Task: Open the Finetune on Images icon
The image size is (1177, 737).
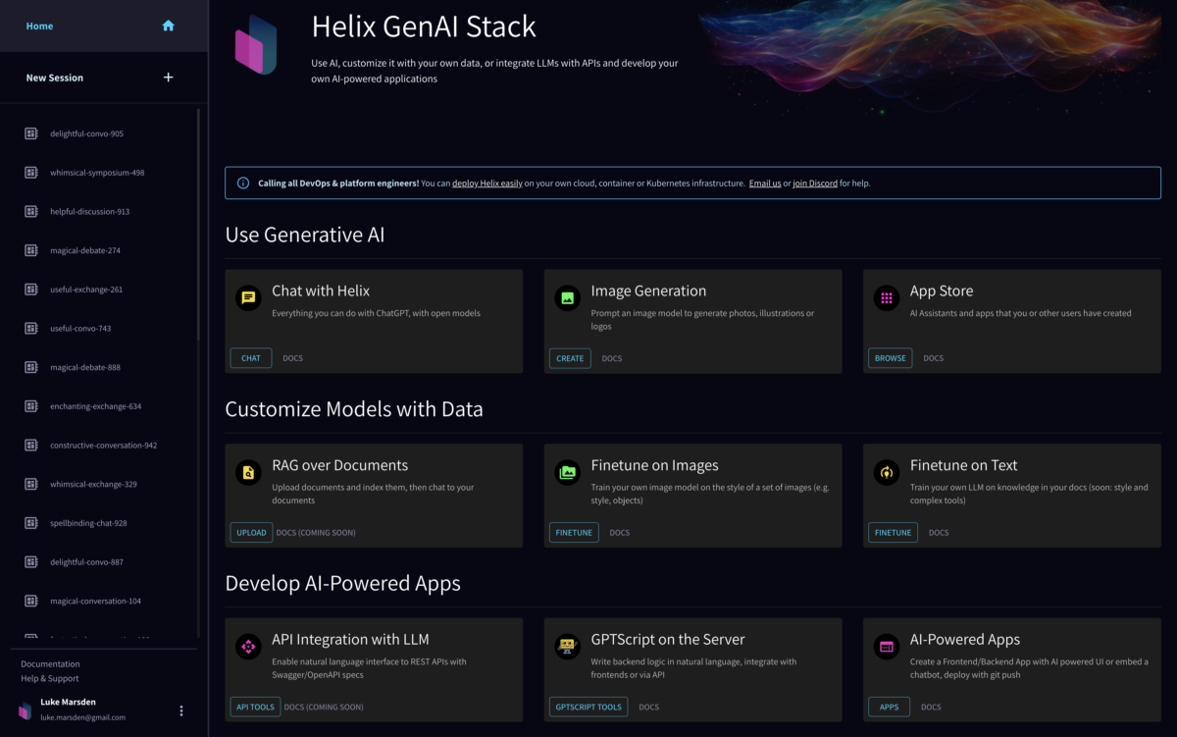Action: pos(567,472)
